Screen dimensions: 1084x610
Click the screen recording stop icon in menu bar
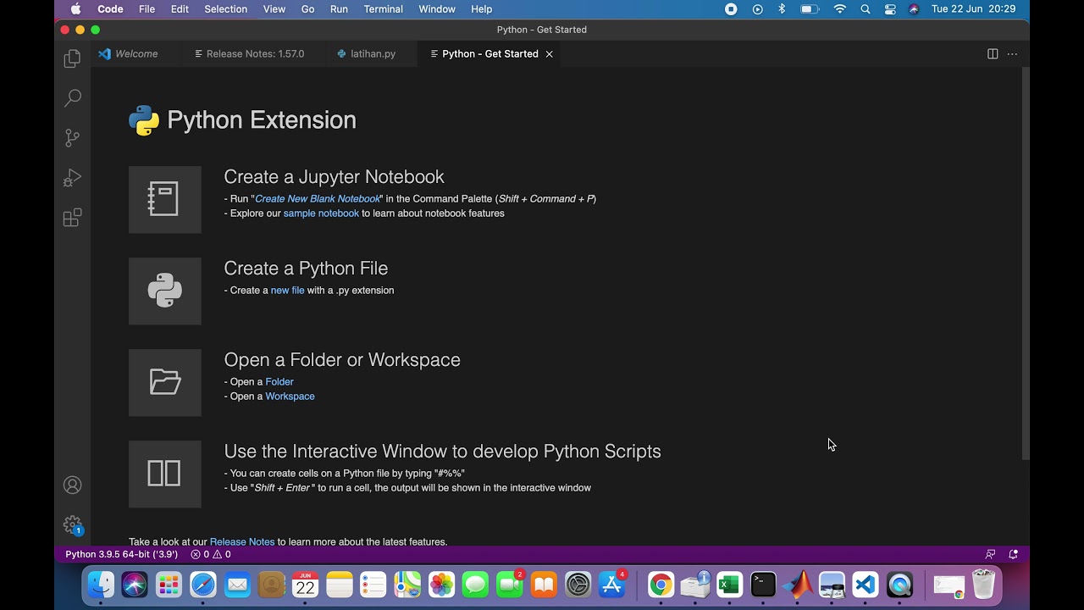click(x=731, y=9)
